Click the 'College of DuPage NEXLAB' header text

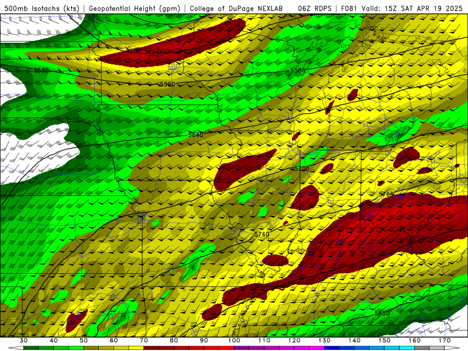pyautogui.click(x=236, y=9)
